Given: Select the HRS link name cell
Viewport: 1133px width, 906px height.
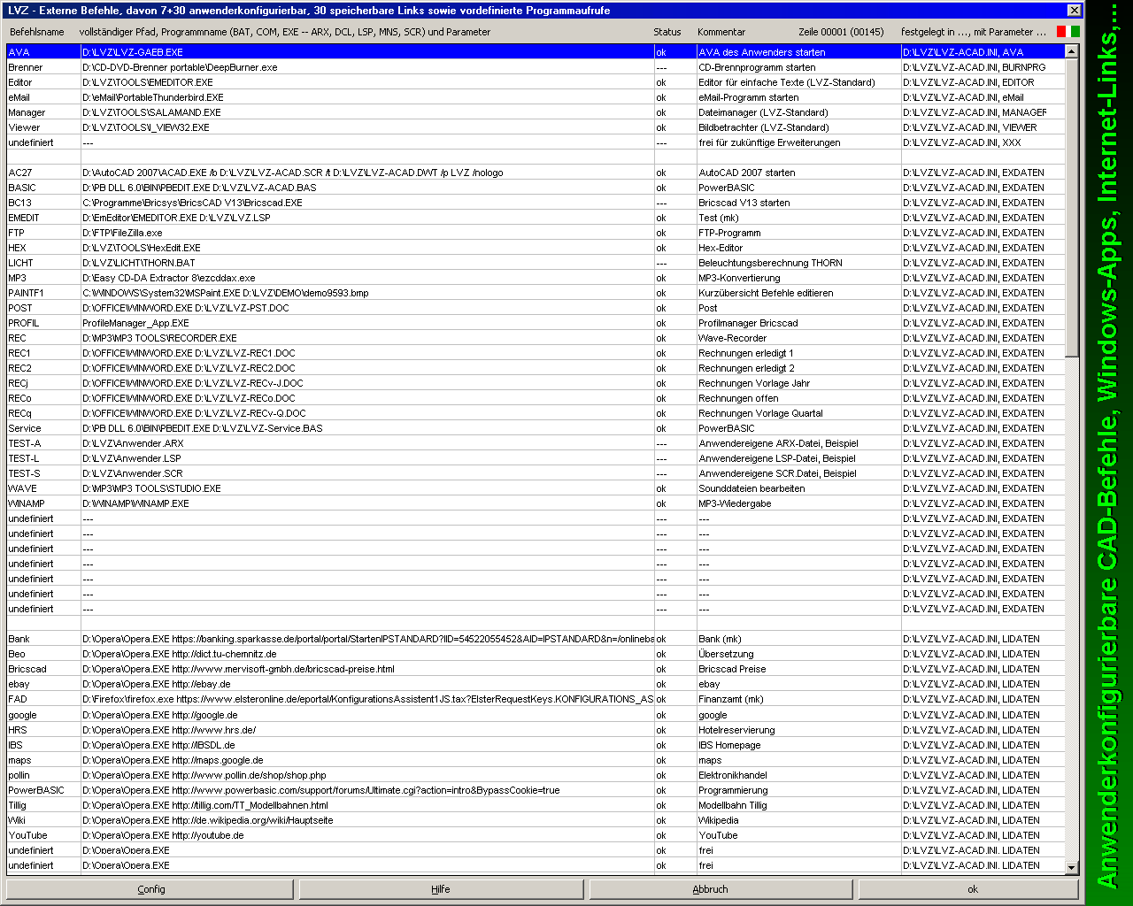Looking at the screenshot, I should [43, 730].
